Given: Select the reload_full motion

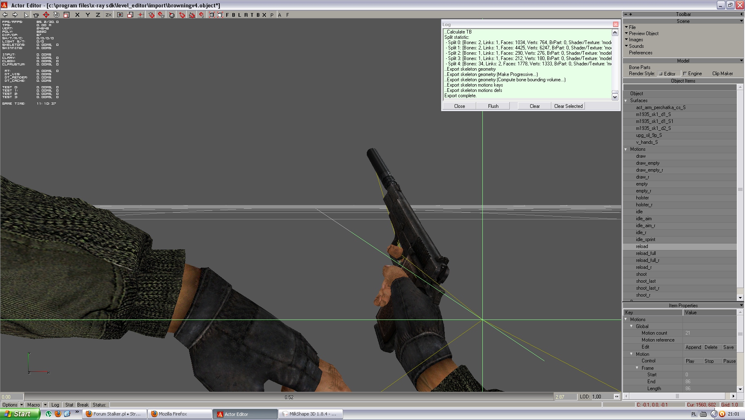Looking at the screenshot, I should point(646,253).
